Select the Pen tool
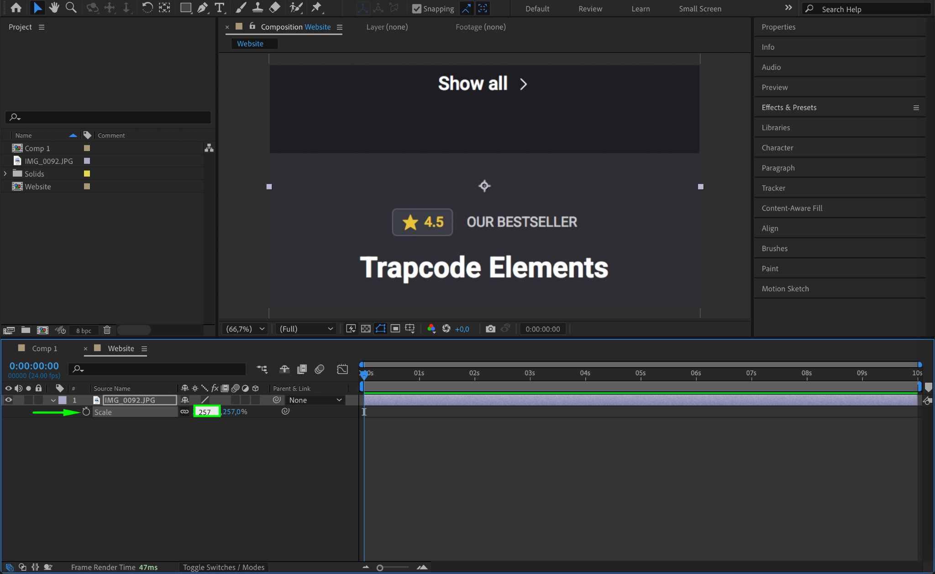Screen dimensions: 935x574 click(202, 8)
